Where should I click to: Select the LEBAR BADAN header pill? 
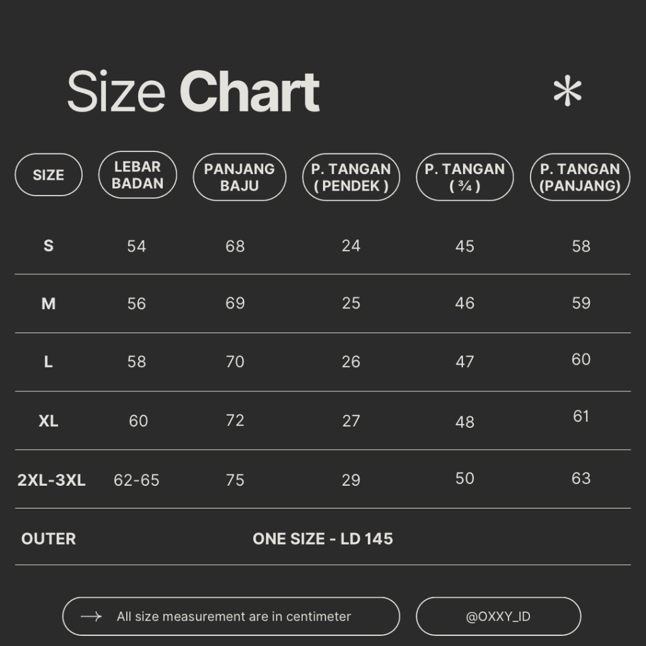[138, 175]
